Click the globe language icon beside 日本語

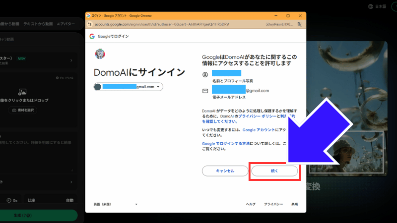(x=371, y=6)
